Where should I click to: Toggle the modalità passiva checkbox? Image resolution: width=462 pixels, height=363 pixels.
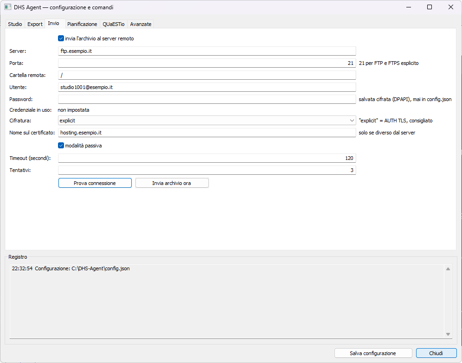(61, 146)
